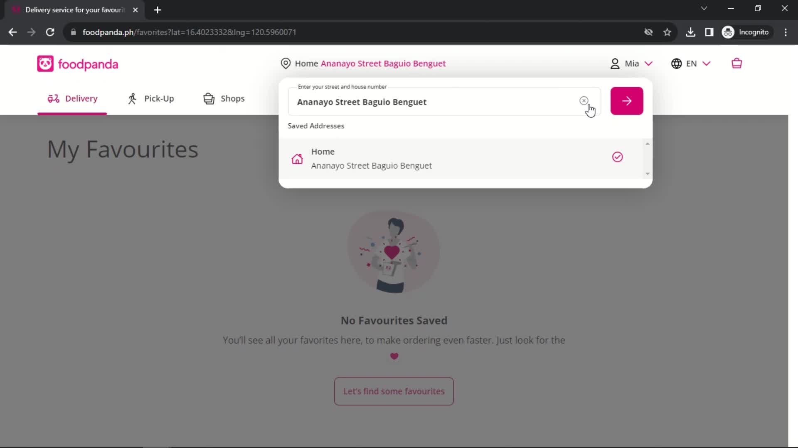Select the saved Home address checkmark
This screenshot has height=448, width=798.
click(x=618, y=157)
